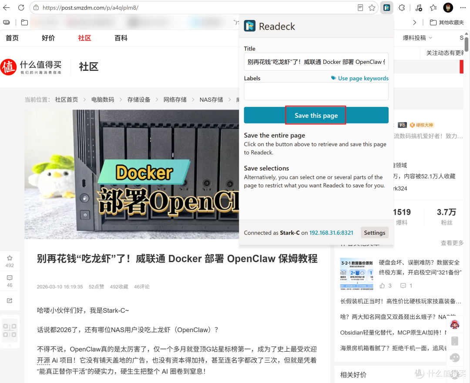Click the 开源 keyword link in article body
This screenshot has width=470, height=383.
[44, 360]
